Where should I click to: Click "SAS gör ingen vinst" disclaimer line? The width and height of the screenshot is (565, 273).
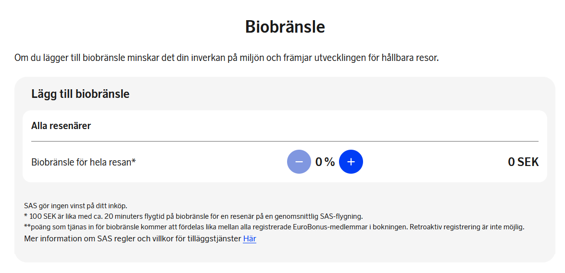(x=75, y=206)
